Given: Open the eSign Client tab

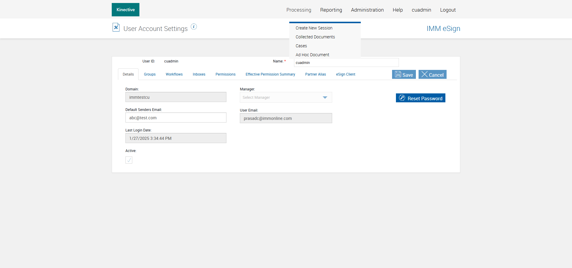Looking at the screenshot, I should pos(345,74).
